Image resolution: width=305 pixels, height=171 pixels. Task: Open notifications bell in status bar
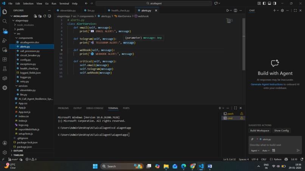click(x=302, y=159)
